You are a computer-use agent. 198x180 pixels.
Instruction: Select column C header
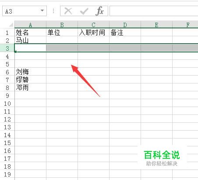[x=93, y=25]
